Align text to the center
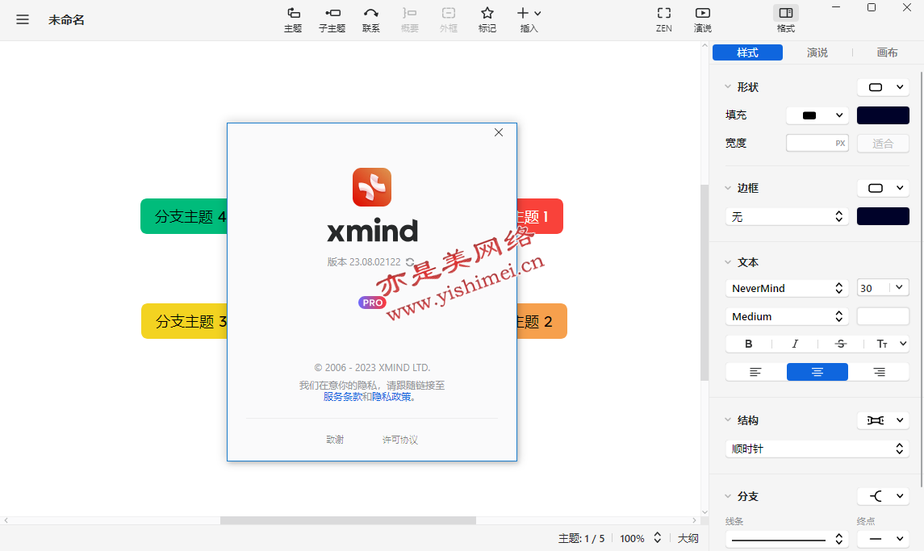Screen dimensions: 924x551 (817, 372)
